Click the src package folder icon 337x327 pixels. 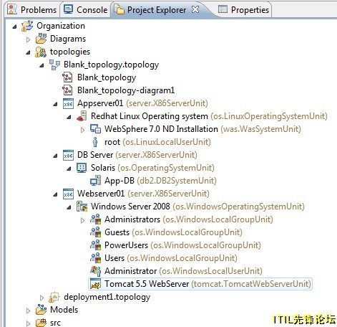tap(41, 323)
